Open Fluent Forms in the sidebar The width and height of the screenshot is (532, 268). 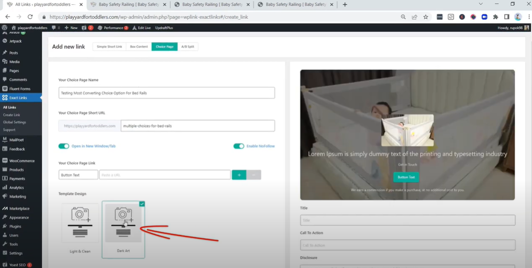(21, 89)
